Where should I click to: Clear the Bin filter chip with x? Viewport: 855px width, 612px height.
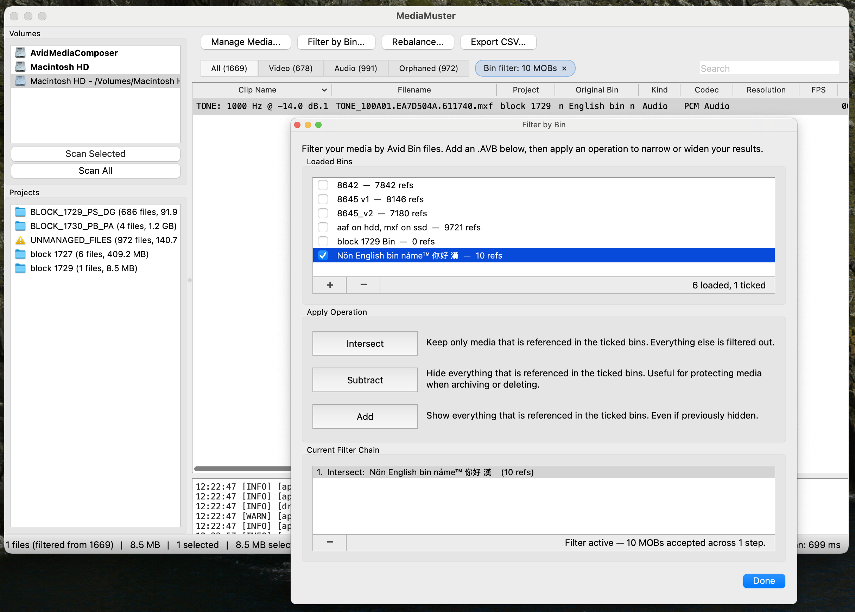click(x=564, y=68)
